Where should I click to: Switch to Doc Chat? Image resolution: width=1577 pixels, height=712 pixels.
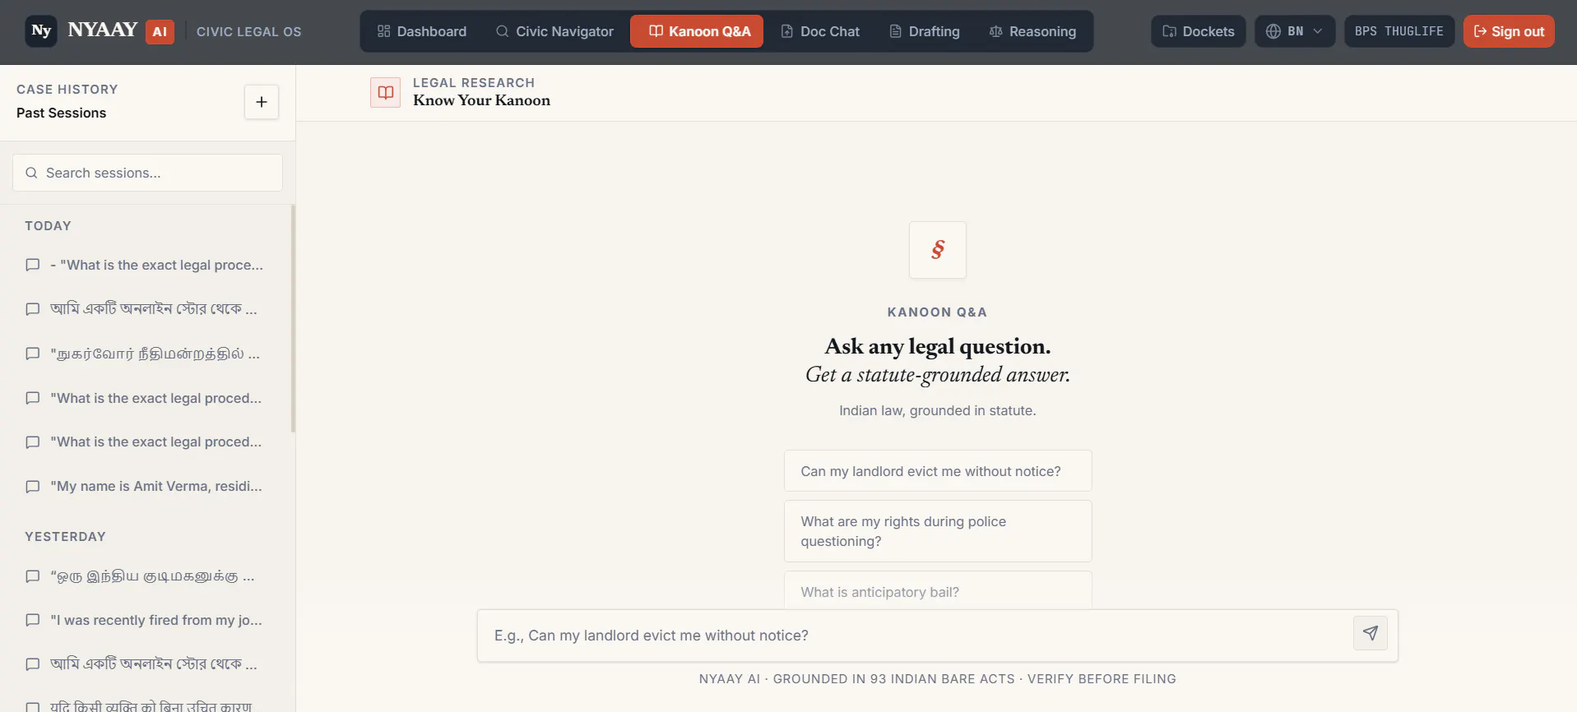pos(819,31)
